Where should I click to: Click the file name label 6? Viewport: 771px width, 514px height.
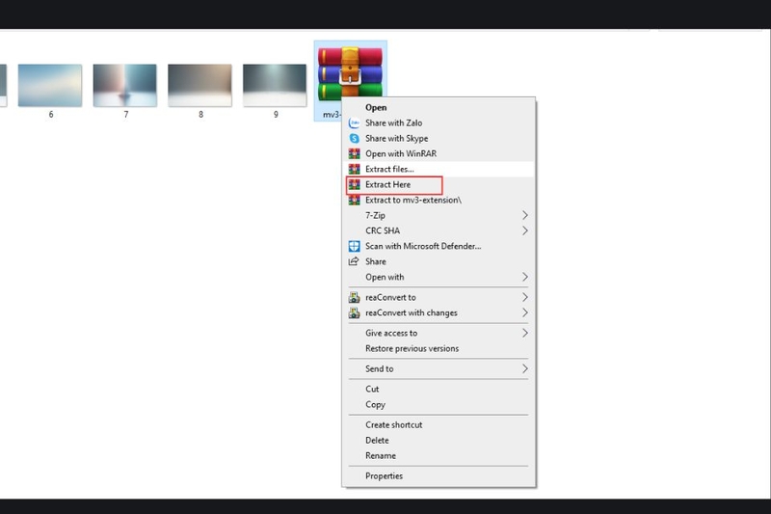(x=51, y=114)
